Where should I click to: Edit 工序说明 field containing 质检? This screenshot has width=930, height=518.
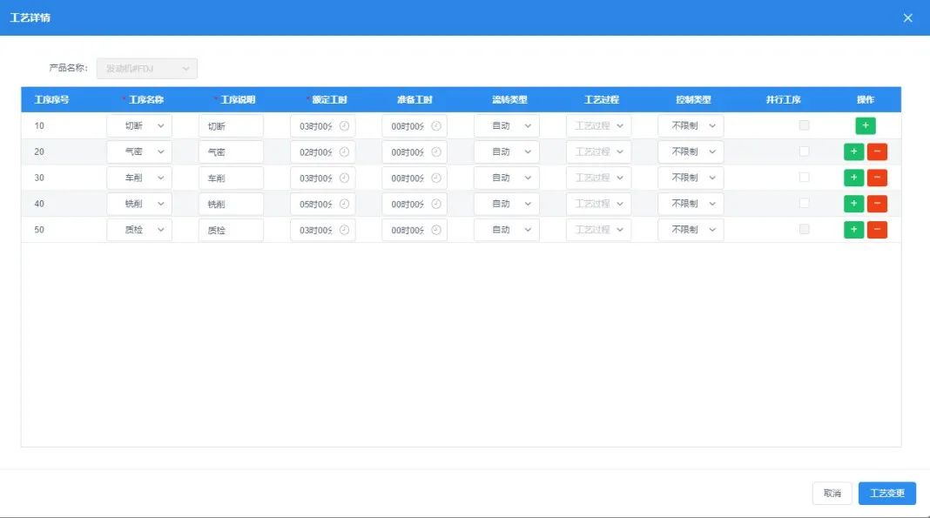[x=231, y=230]
